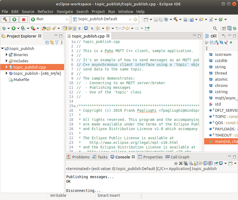Toggle Link with Editor in Project Explorer
Viewport: 238px width, 200px height.
[52, 43]
